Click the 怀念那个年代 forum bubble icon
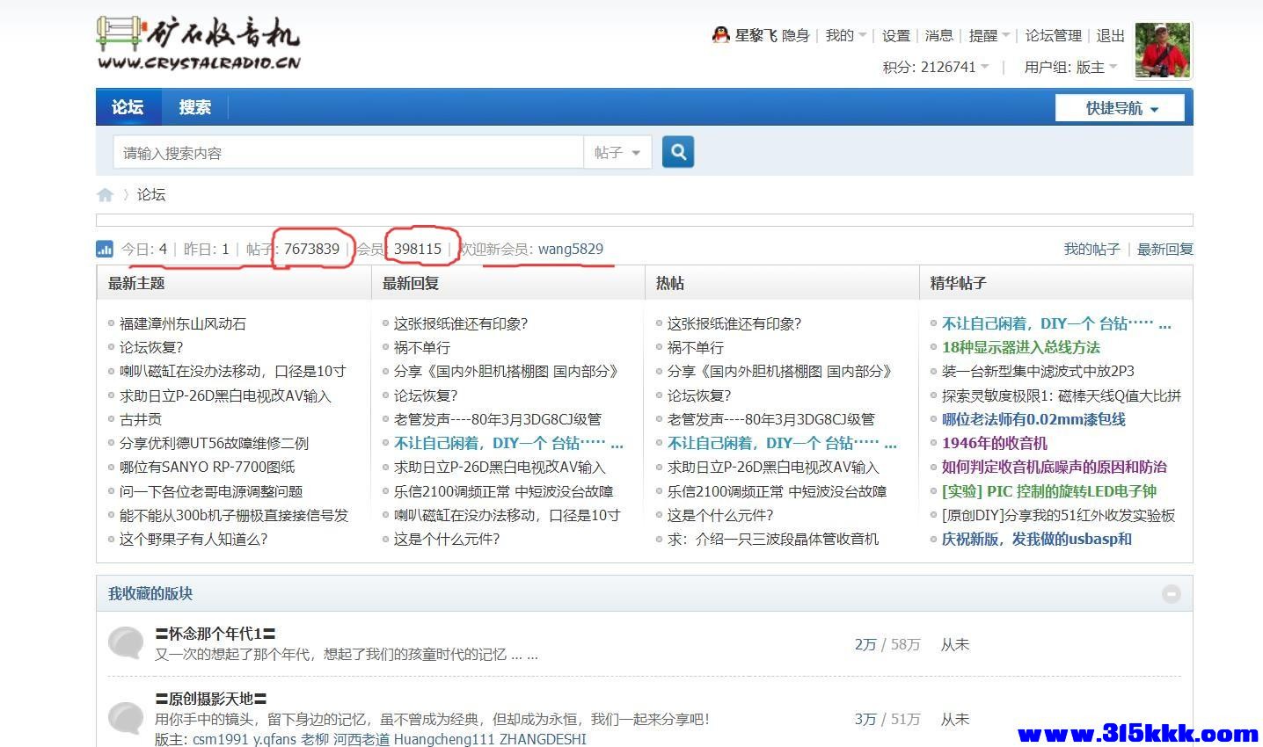This screenshot has height=747, width=1263. (126, 643)
